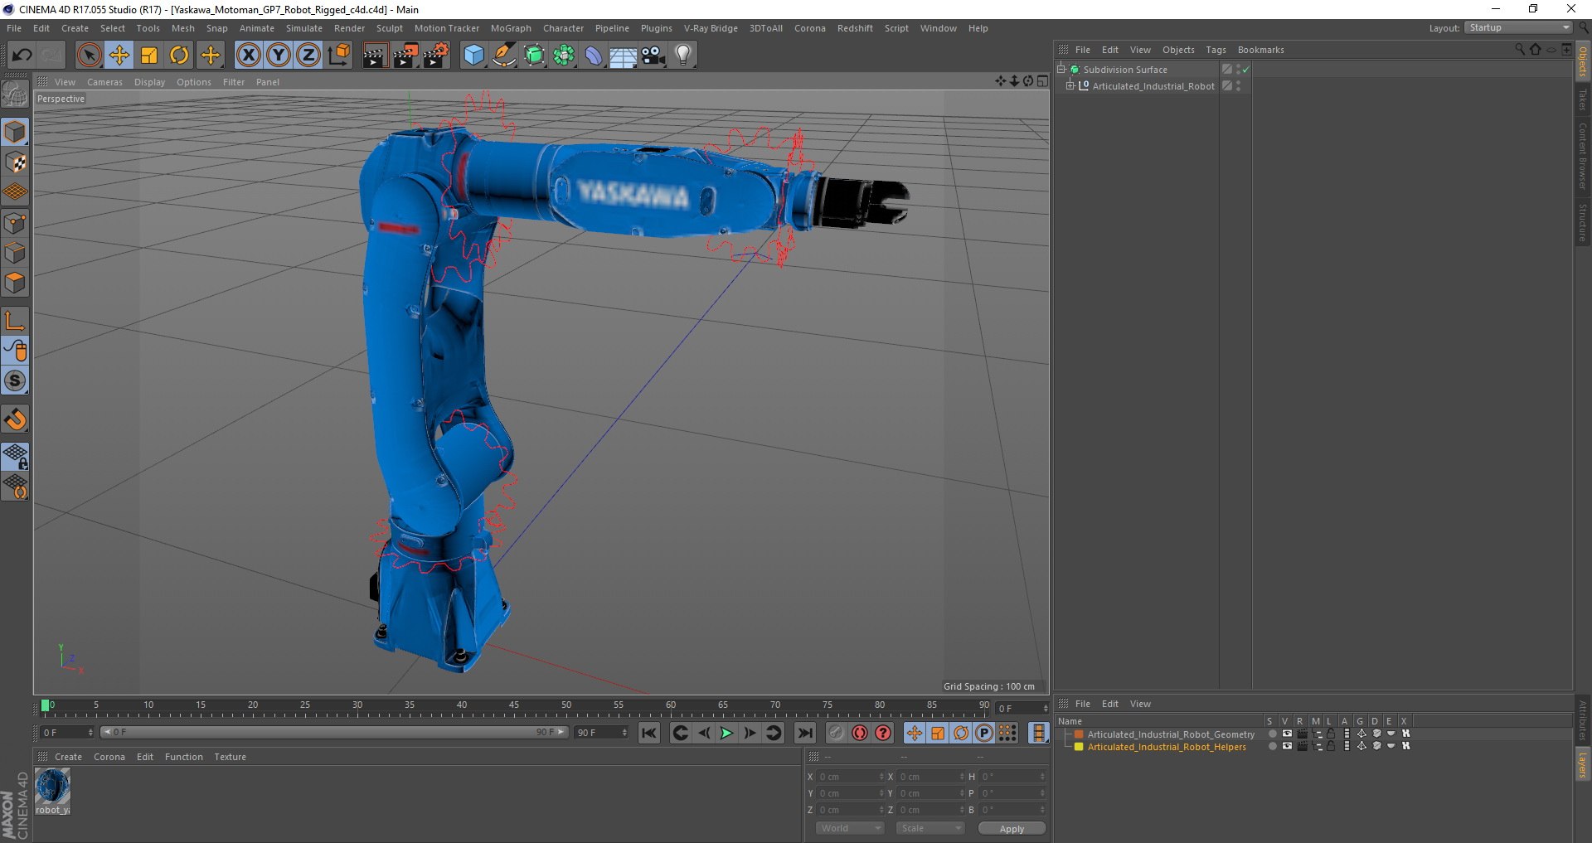
Task: Open the World coordinate system dropdown
Action: pos(850,828)
